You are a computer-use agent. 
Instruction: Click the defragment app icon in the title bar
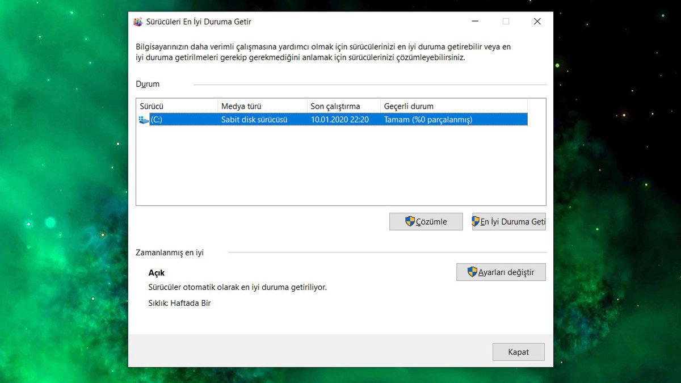pyautogui.click(x=138, y=21)
